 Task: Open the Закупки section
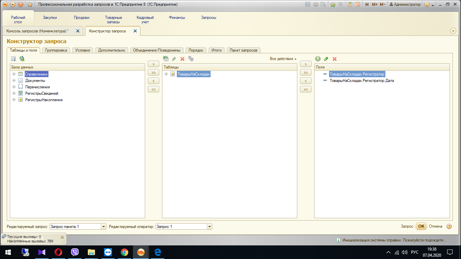click(x=50, y=18)
